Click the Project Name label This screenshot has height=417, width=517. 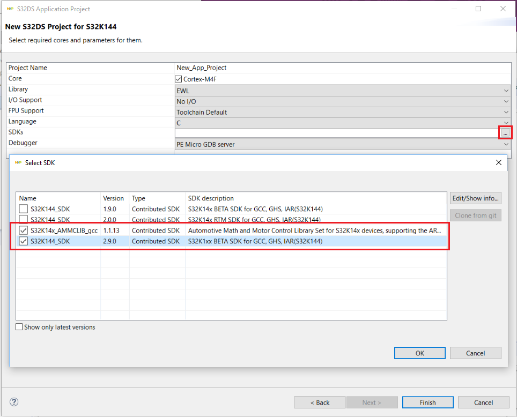coord(28,68)
